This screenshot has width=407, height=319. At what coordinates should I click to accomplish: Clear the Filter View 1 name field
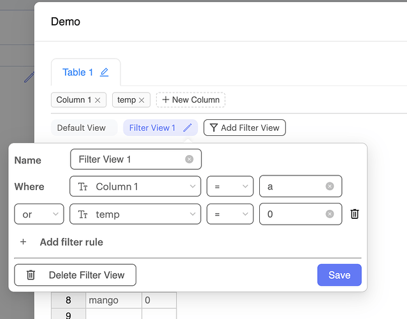tap(189, 159)
